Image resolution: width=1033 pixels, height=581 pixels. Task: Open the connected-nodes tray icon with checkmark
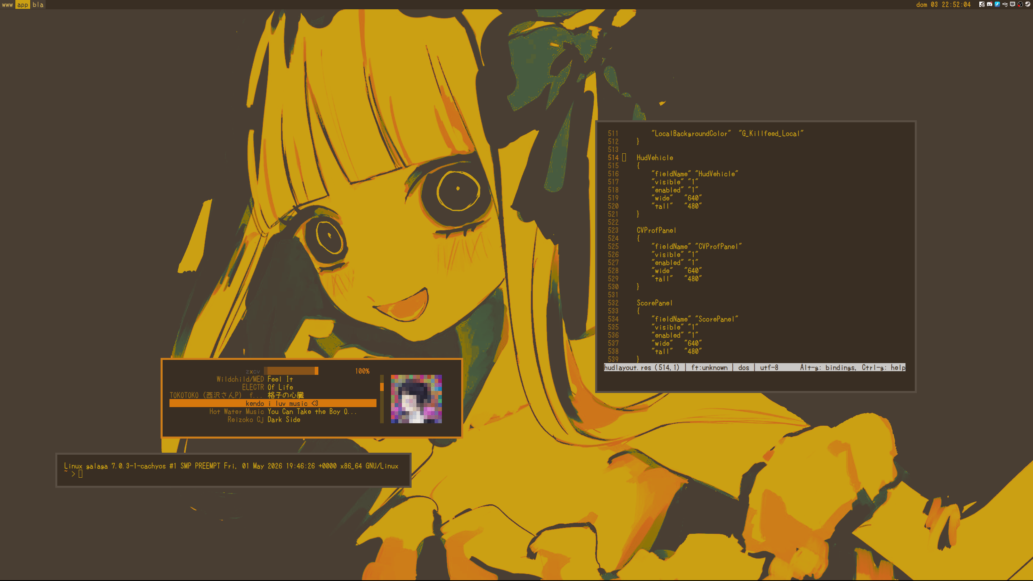(x=1005, y=4)
